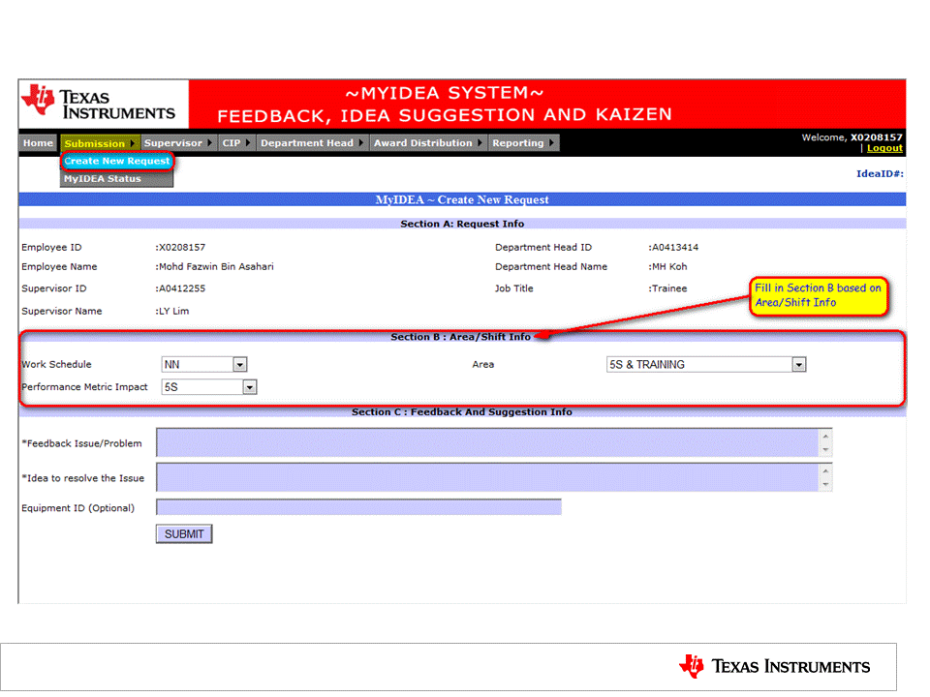Image resolution: width=930 pixels, height=697 pixels.
Task: Click the SUBMIT button
Action: pos(184,534)
